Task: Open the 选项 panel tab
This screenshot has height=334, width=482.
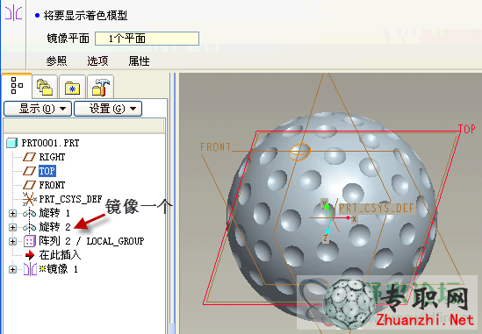Action: [x=97, y=61]
